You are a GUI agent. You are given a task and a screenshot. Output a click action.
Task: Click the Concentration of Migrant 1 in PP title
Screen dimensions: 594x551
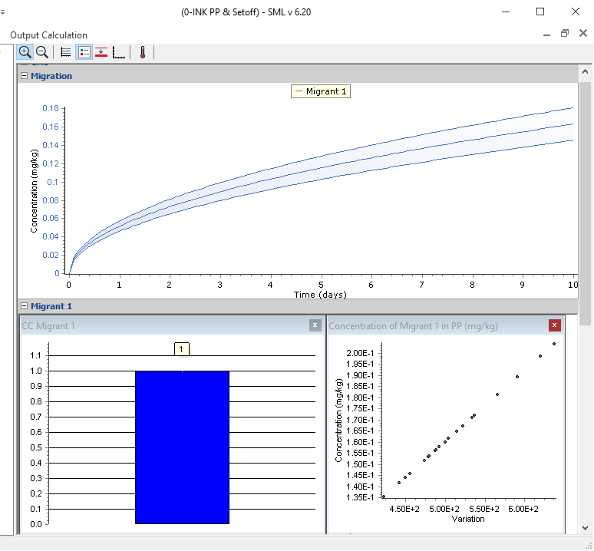coord(413,326)
